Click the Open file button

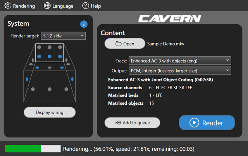click(125, 44)
